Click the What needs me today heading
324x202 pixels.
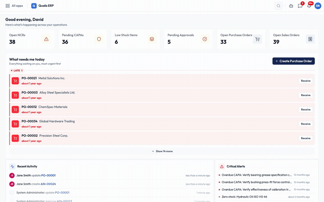tap(27, 59)
